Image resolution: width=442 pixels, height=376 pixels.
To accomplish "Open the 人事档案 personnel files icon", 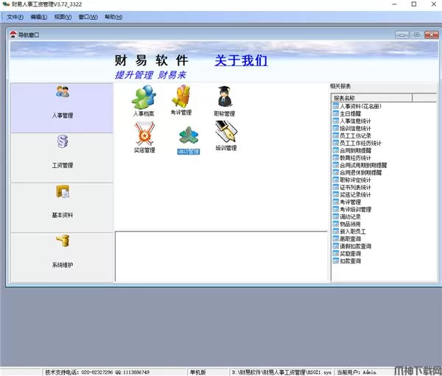I will click(x=144, y=101).
